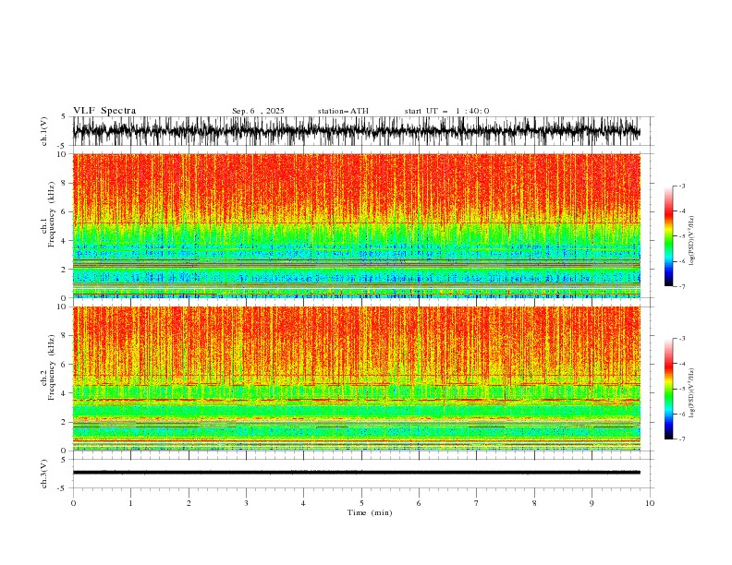732x565 pixels.
Task: Click the 'ch.3(V)' waveform axis label
Action: pyautogui.click(x=44, y=474)
